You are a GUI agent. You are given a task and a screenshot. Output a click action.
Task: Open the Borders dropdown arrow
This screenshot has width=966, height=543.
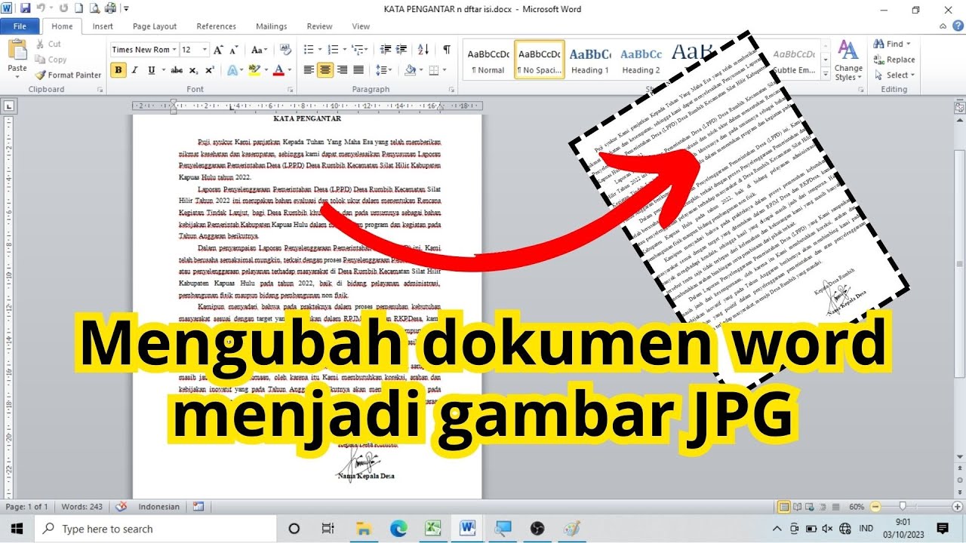443,70
